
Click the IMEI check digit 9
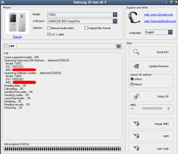tap(168, 109)
